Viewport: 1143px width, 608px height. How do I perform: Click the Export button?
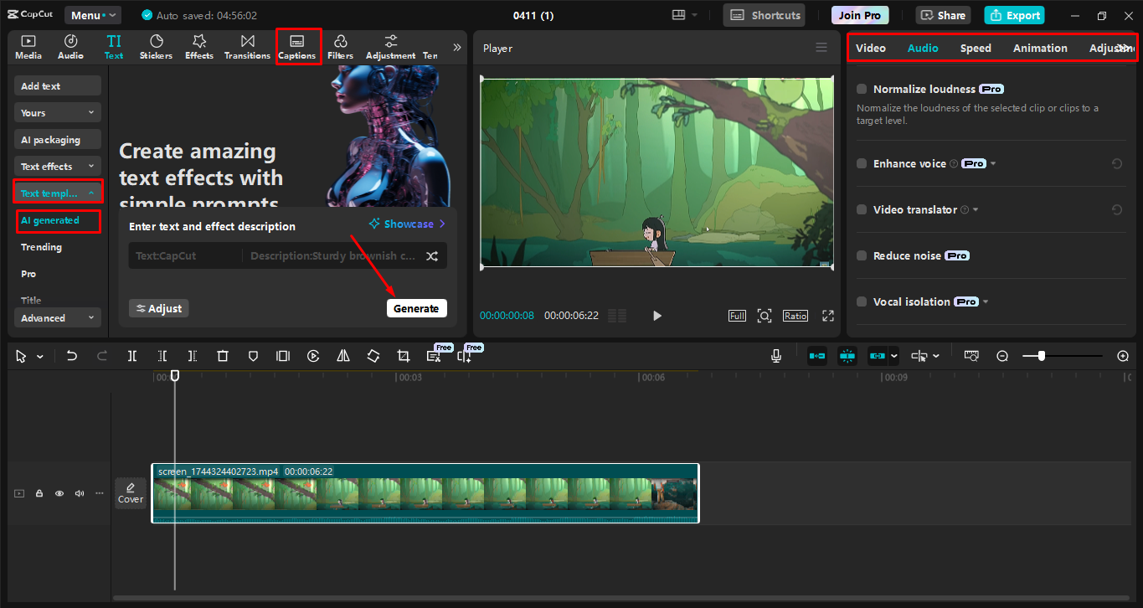pos(1014,15)
